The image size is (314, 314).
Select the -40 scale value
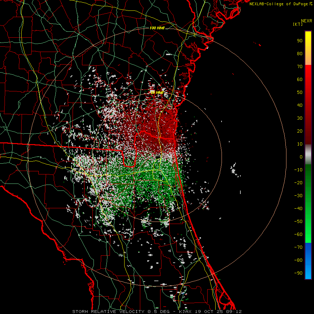(x=298, y=209)
